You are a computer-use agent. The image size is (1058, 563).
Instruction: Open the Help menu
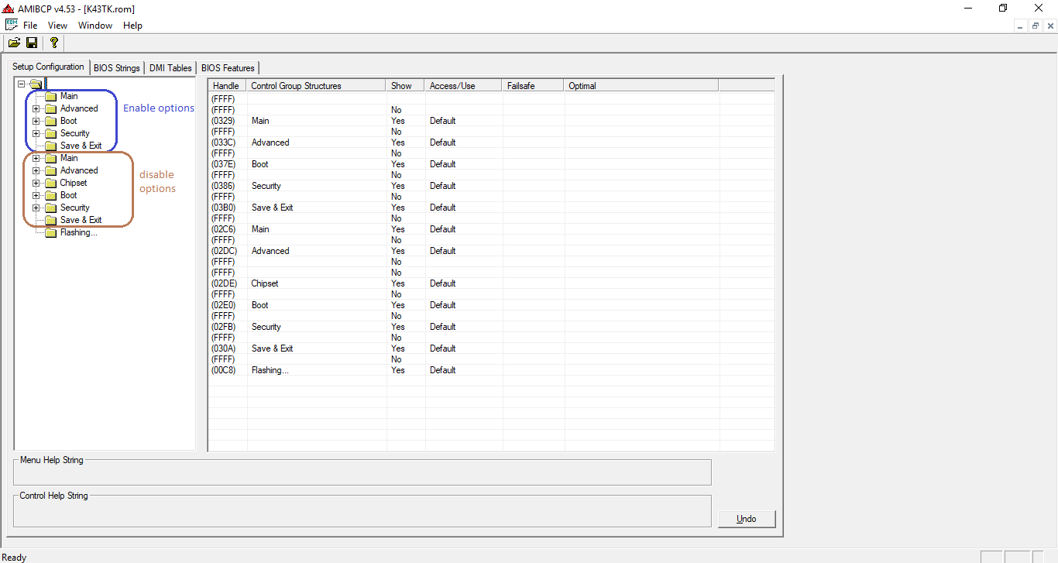(133, 26)
